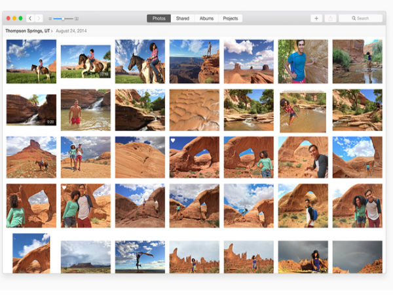Select shirtless man in red shorts photo
Viewport: 393px width, 295px height.
click(x=85, y=110)
